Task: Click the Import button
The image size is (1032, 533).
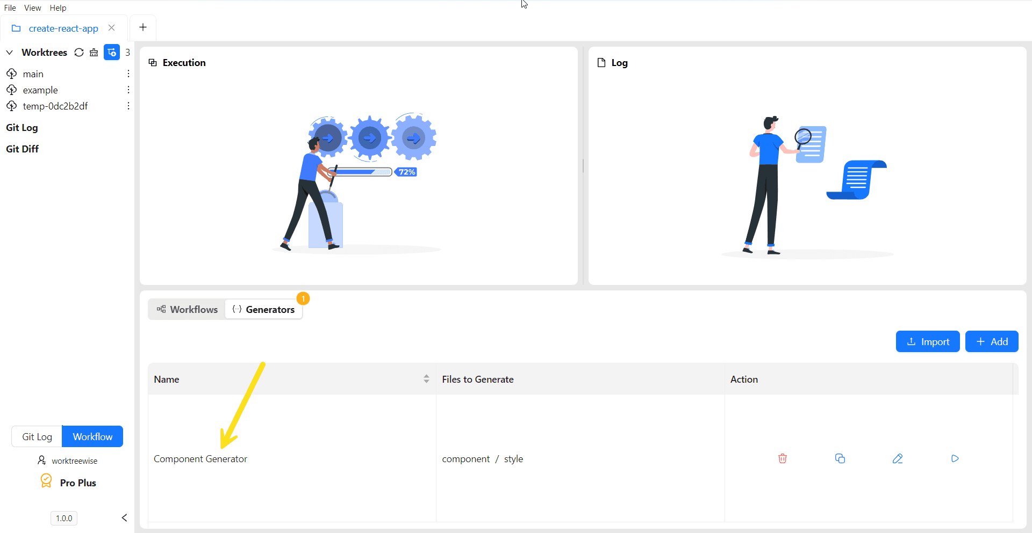Action: (x=927, y=341)
